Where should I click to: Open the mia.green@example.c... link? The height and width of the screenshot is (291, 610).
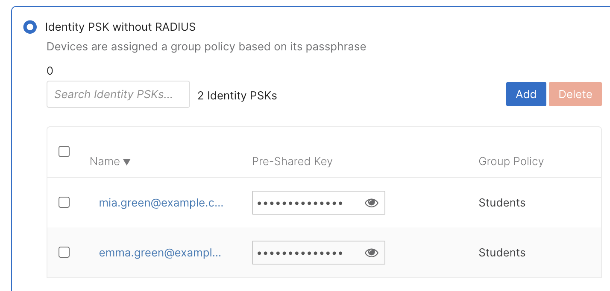click(x=161, y=203)
